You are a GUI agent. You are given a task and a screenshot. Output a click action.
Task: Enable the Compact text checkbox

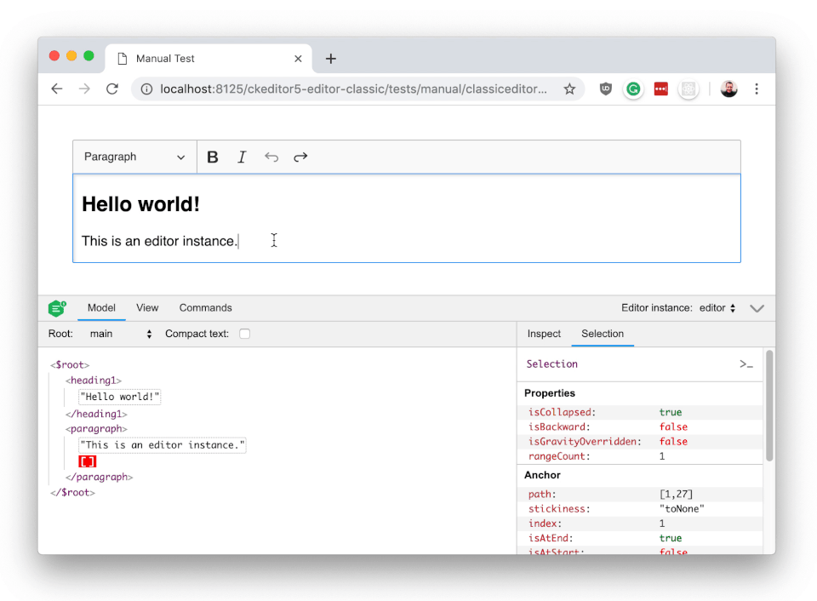(x=244, y=335)
